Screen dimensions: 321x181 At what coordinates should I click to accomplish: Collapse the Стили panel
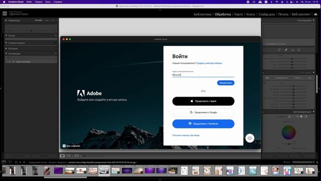tap(6, 36)
